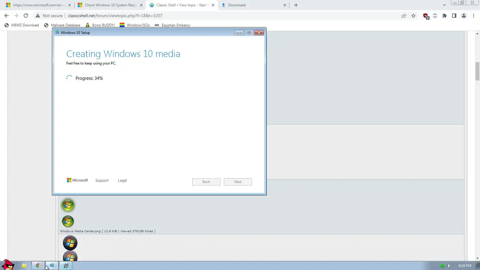Close the Windows 10 Setup window

point(259,33)
